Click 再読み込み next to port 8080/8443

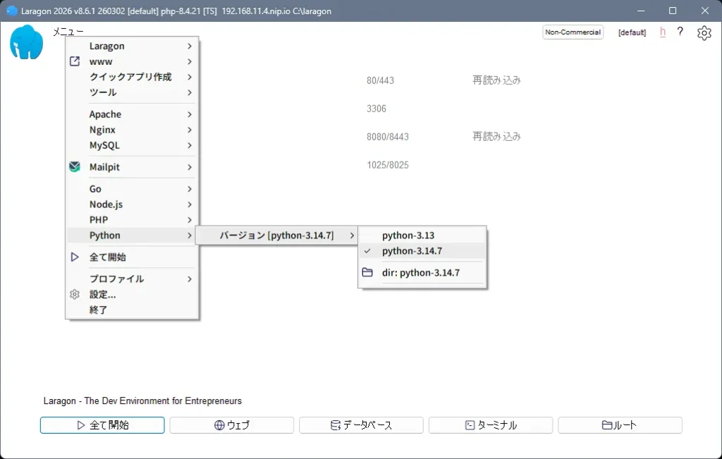click(x=496, y=136)
